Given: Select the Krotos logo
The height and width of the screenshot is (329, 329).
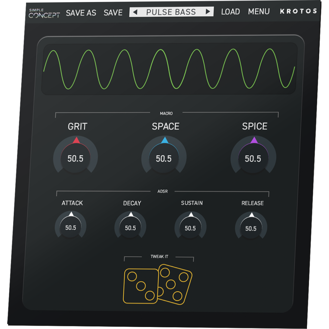Looking at the screenshot, I should [x=298, y=11].
